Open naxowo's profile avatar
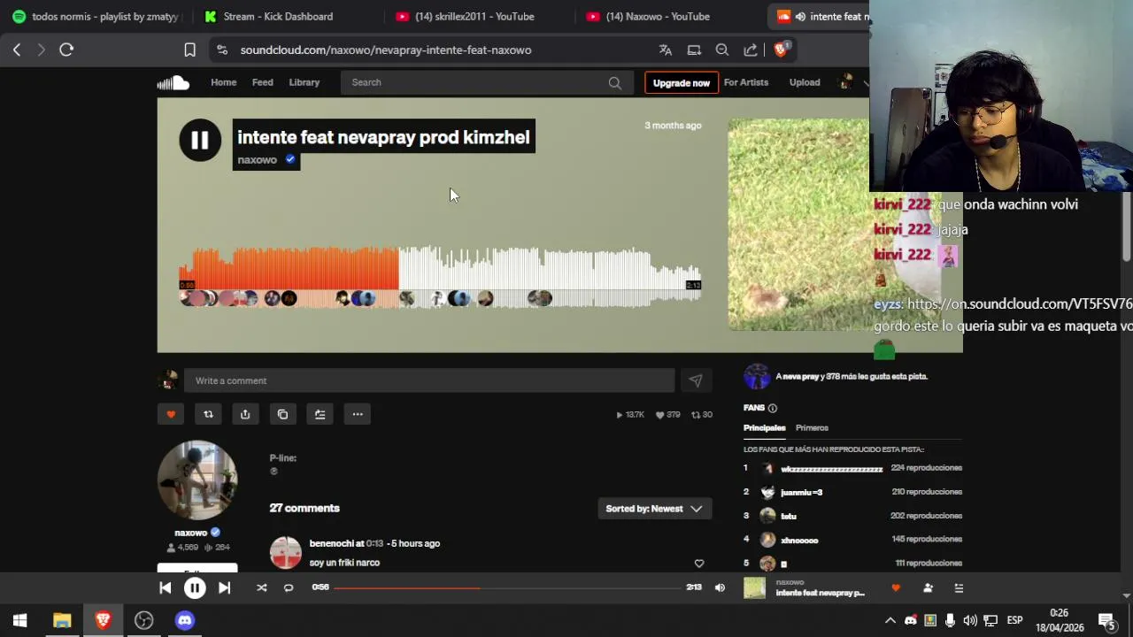This screenshot has height=637, width=1133. pyautogui.click(x=197, y=480)
